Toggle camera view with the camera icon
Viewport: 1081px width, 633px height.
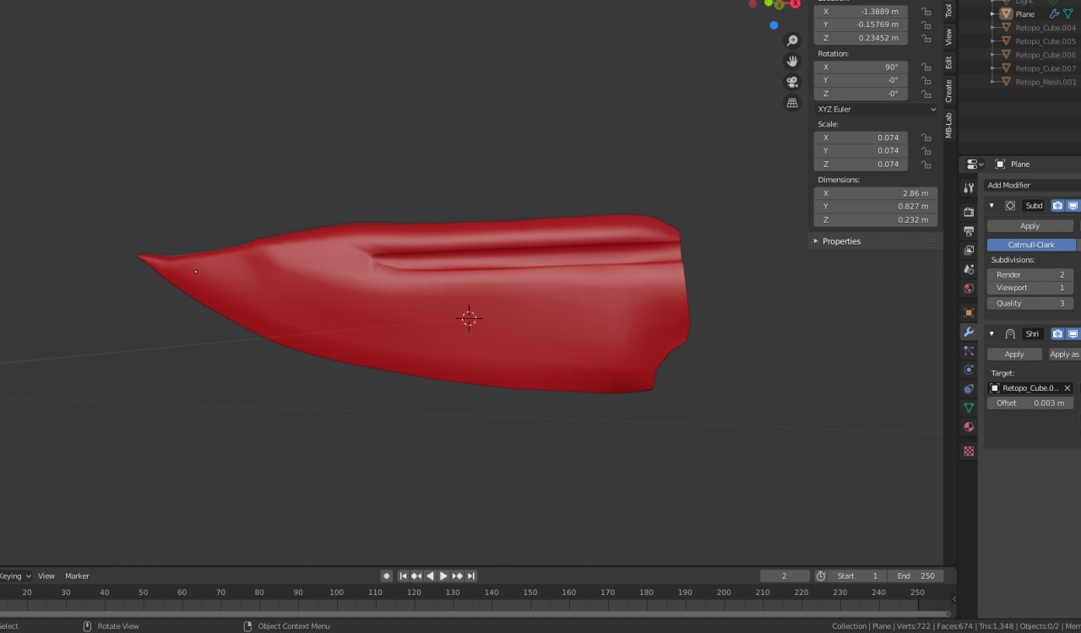(792, 82)
